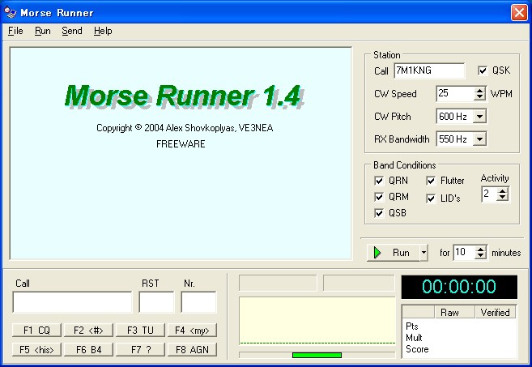Click the copyright line mentioning VE3NEA

pos(185,128)
